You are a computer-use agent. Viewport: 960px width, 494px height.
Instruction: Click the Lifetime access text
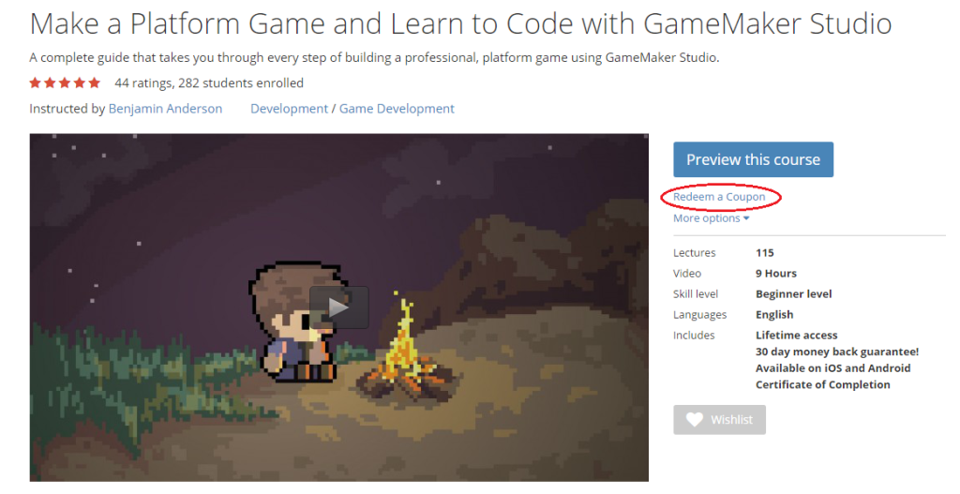coord(797,335)
